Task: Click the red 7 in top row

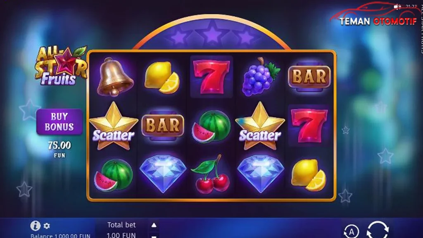Action: click(211, 77)
